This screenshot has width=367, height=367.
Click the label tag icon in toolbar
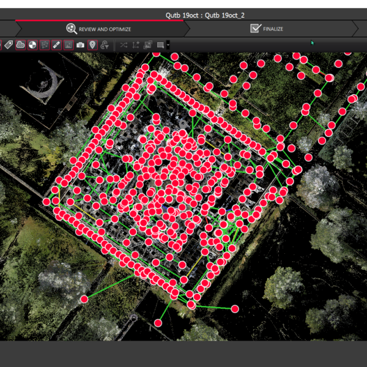(x=9, y=45)
